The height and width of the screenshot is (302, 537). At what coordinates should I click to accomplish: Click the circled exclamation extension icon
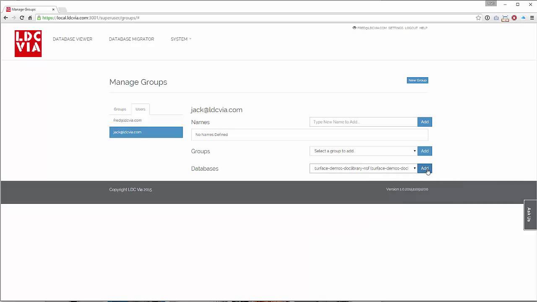click(487, 18)
